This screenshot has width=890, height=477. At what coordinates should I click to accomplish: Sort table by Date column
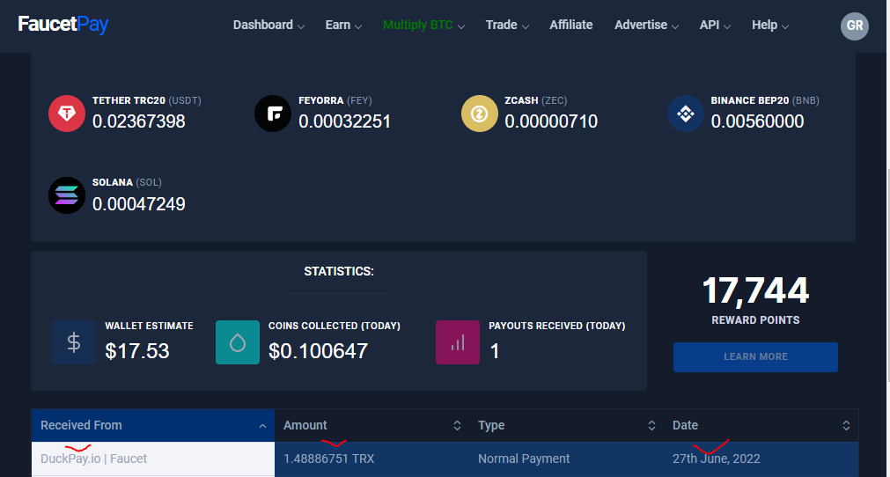[x=761, y=425]
